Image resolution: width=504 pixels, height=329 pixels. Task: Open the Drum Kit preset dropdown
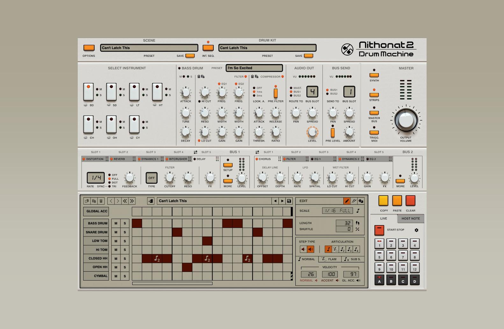point(267,48)
